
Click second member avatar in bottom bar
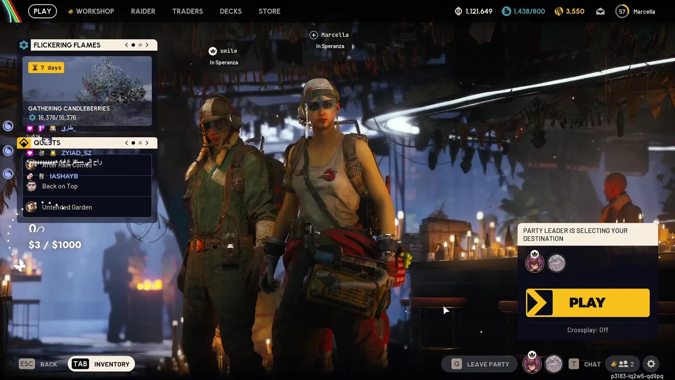(x=554, y=364)
